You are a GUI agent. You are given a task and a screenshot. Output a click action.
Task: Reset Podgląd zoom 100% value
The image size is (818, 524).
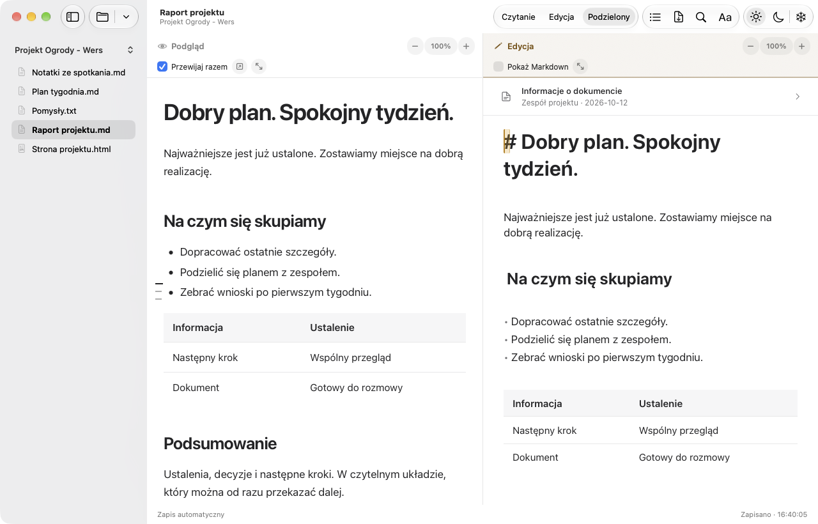[x=440, y=46]
